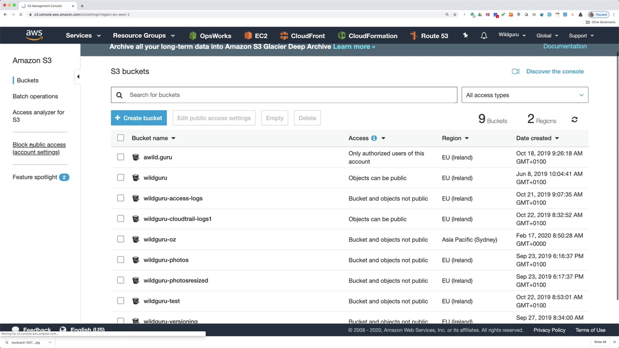Open the notifications bell
Image resolution: width=619 pixels, height=348 pixels.
(484, 35)
